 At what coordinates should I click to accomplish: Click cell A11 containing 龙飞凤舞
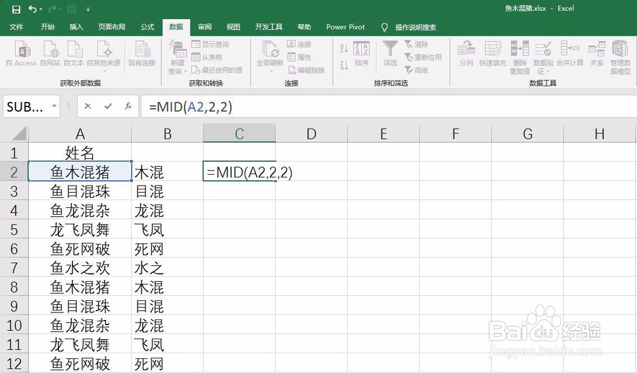80,344
